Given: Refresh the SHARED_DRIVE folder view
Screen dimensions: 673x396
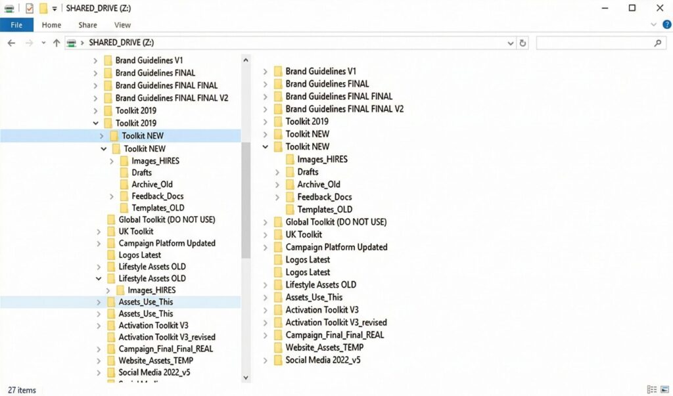Looking at the screenshot, I should tap(522, 43).
